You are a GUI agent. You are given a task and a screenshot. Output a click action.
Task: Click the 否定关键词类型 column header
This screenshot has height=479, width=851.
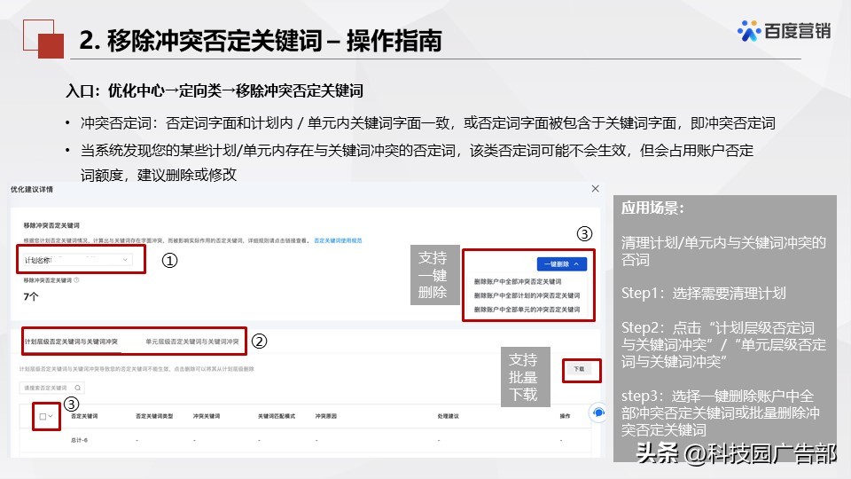tap(154, 416)
